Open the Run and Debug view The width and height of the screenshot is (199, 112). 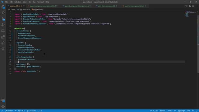(x=3, y=25)
